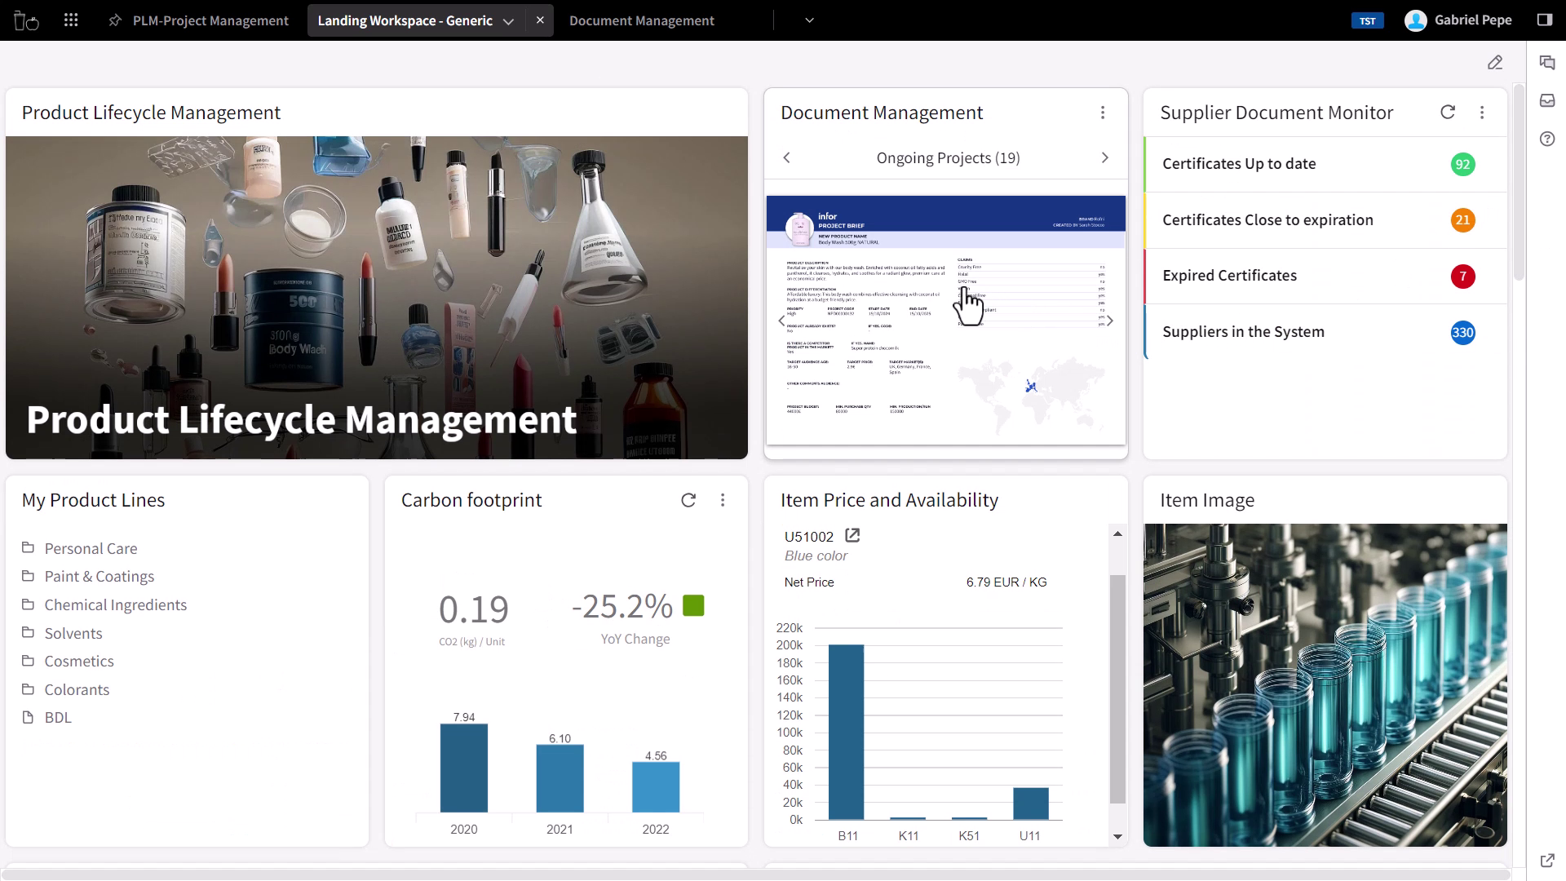Open the app launcher grid menu
This screenshot has height=881, width=1566.
click(x=71, y=20)
